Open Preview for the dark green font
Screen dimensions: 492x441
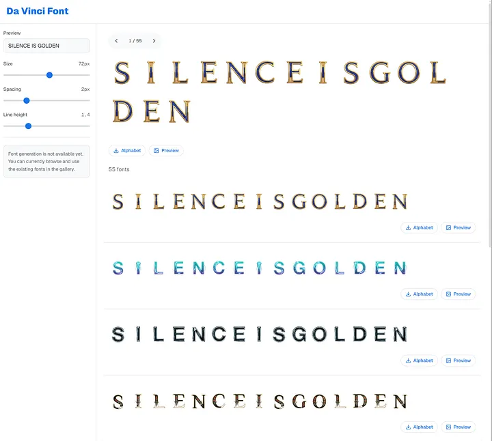(x=458, y=360)
